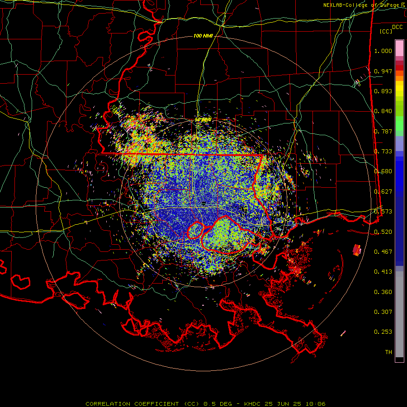Select the 0.627 scale value
Image resolution: width=407 pixels, height=407 pixels.
(x=383, y=191)
